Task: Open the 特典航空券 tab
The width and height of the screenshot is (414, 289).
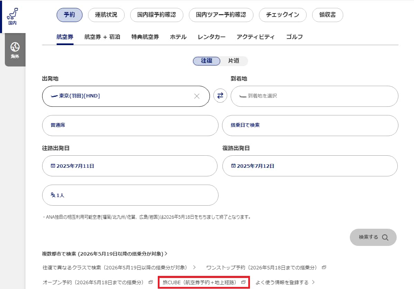Action: pos(145,37)
